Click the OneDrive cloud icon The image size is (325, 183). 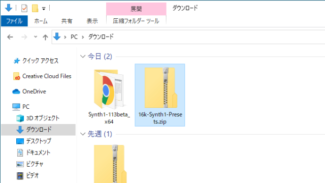coord(16,91)
